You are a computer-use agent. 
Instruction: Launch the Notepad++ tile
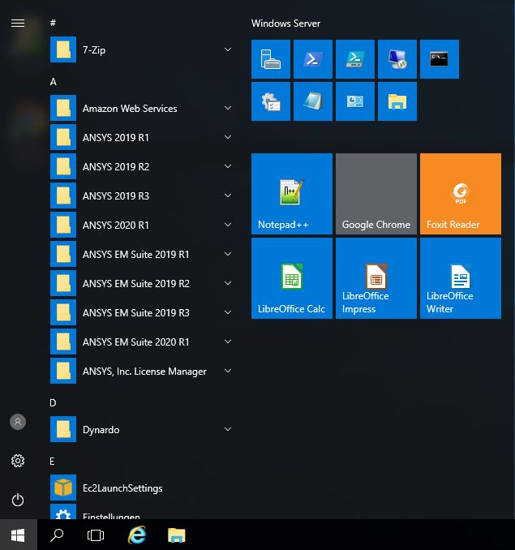coord(292,194)
